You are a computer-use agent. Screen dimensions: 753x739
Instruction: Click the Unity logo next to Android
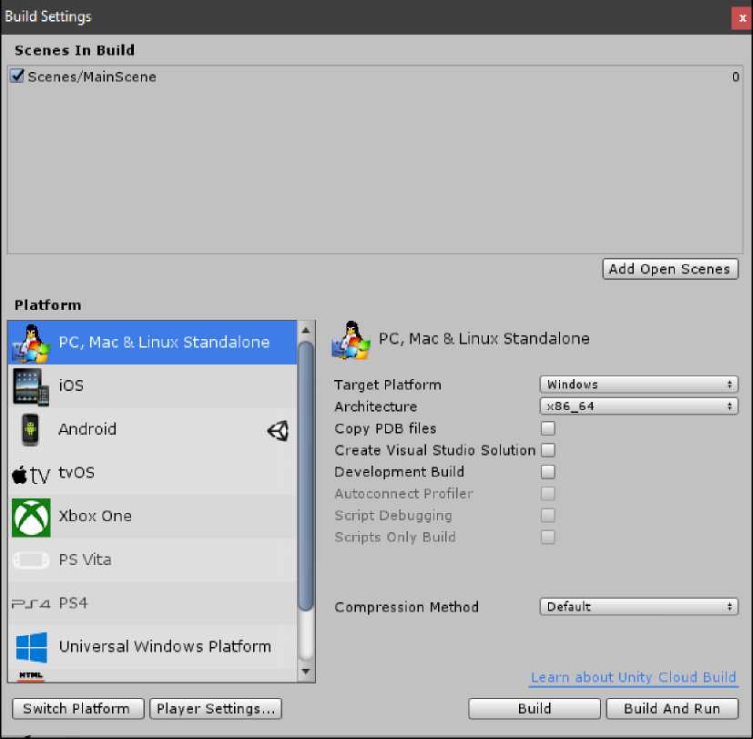tap(278, 430)
